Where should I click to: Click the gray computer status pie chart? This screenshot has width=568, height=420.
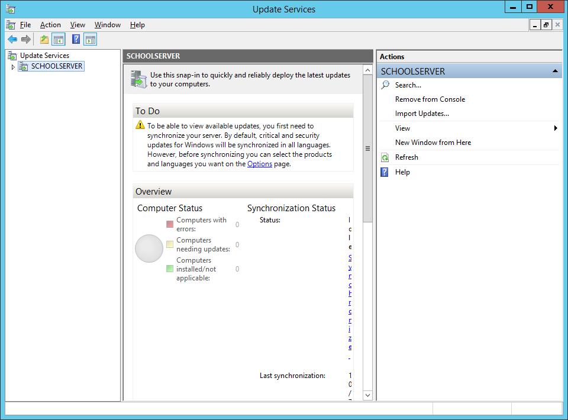[x=149, y=248]
